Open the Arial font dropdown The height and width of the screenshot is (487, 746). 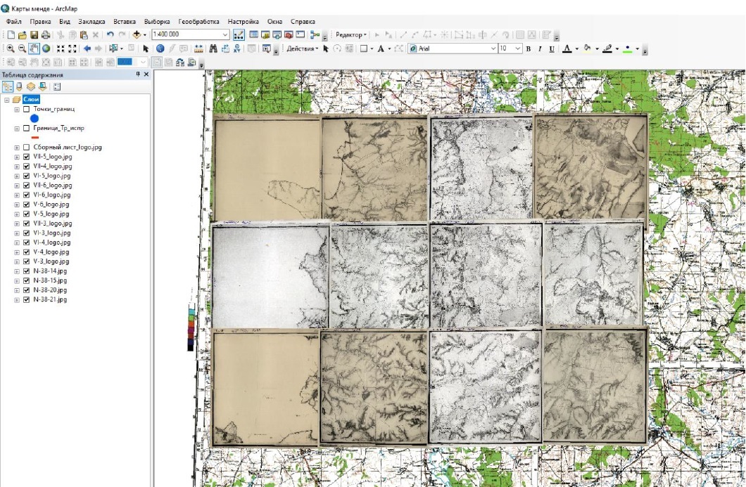click(x=493, y=49)
